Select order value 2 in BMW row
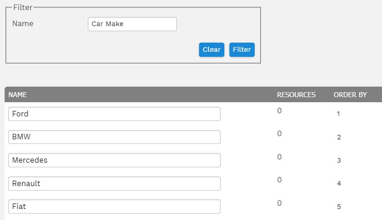 pos(339,137)
